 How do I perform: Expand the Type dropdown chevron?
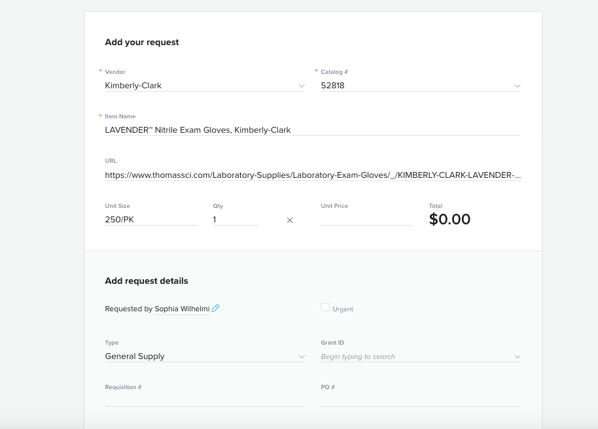302,356
